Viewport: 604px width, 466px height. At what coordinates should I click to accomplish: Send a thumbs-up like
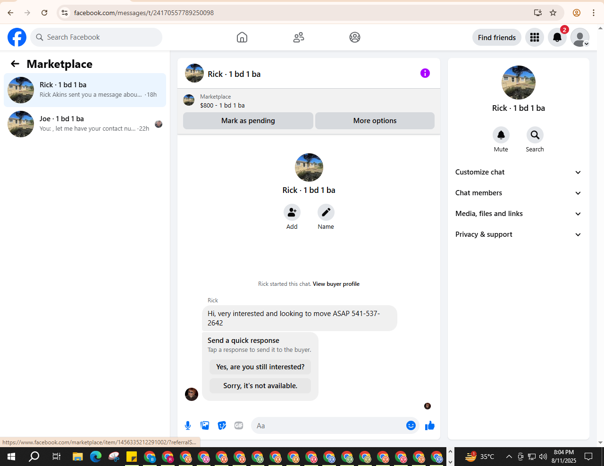click(x=430, y=425)
